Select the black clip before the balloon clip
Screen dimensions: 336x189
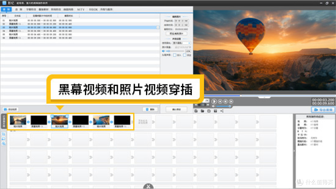(39, 120)
